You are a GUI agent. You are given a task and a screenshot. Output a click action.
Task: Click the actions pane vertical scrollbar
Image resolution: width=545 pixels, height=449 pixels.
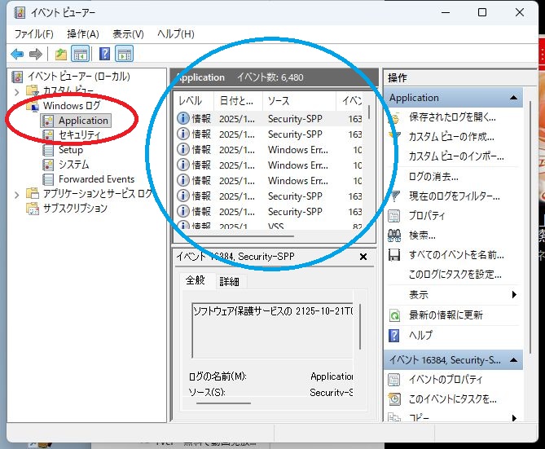pos(530,227)
